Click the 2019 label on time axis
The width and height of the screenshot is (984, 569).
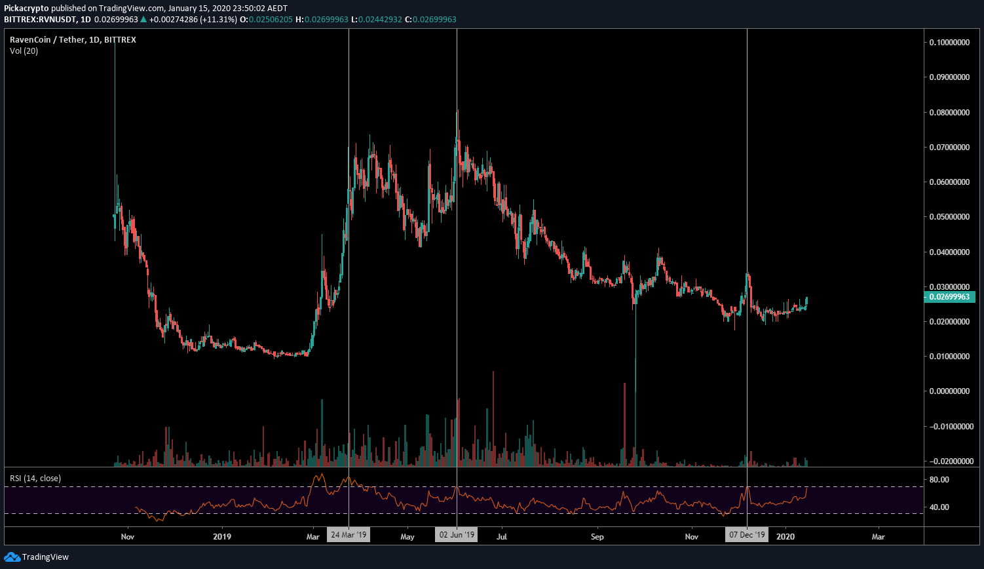click(223, 536)
